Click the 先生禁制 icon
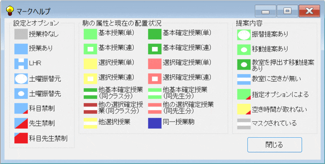The width and height of the screenshot is (325, 164). (21, 123)
